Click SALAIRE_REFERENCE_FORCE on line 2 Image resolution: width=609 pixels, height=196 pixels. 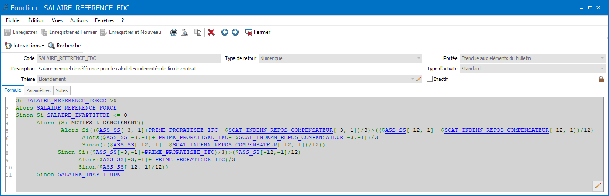click(77, 107)
